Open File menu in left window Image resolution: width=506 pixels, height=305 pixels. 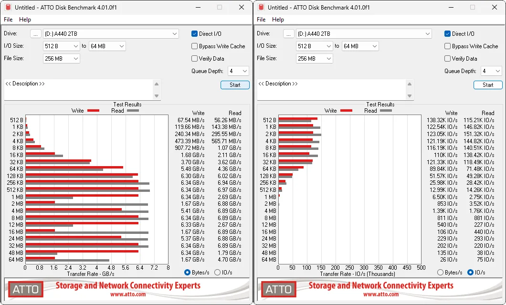click(x=8, y=20)
